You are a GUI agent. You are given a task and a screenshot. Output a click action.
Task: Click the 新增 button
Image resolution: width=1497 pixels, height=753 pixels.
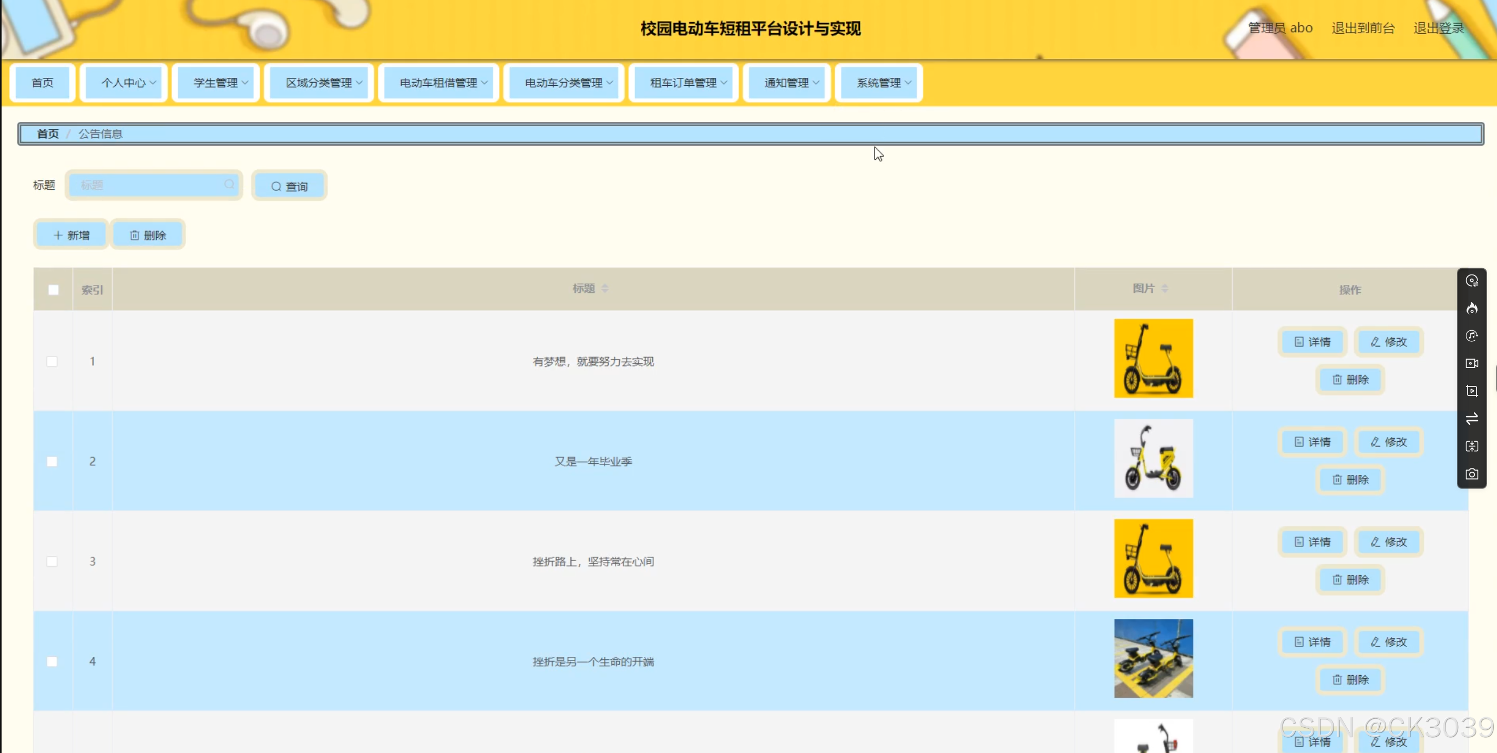[71, 235]
